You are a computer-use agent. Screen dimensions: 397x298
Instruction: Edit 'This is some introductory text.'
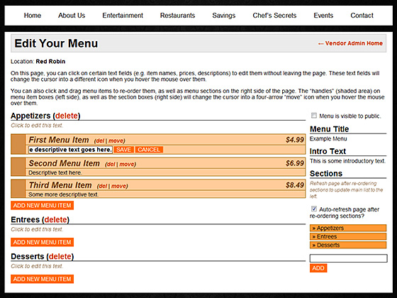point(347,161)
